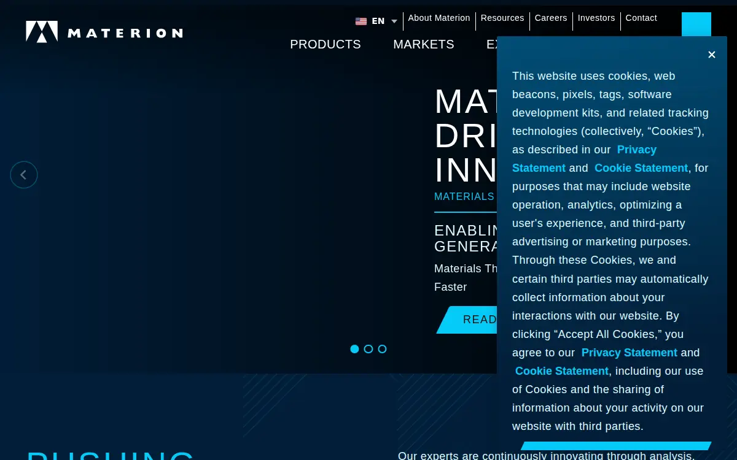The height and width of the screenshot is (460, 737).
Task: Expand the EN language dropdown arrow
Action: click(x=394, y=21)
